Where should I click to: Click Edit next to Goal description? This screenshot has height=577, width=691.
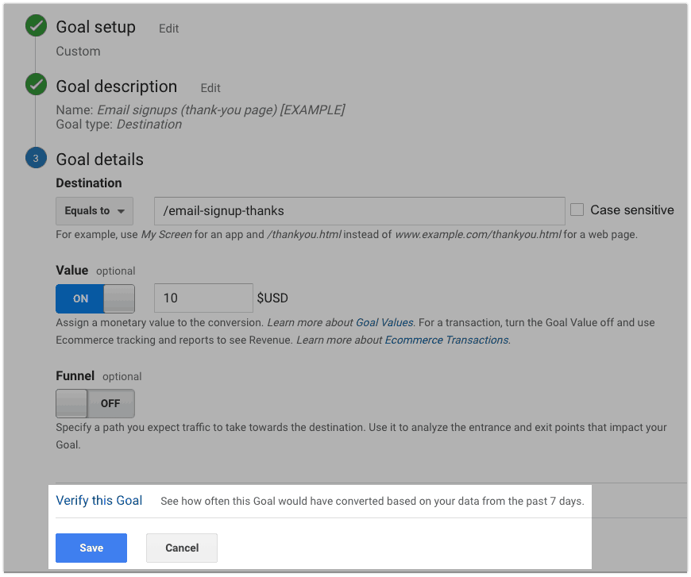pyautogui.click(x=210, y=88)
